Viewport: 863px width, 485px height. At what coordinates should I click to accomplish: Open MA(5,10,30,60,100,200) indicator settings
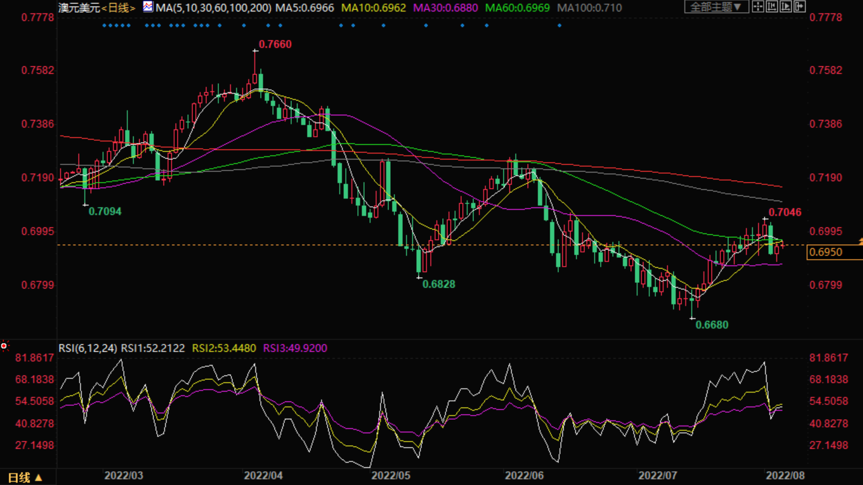(x=213, y=8)
